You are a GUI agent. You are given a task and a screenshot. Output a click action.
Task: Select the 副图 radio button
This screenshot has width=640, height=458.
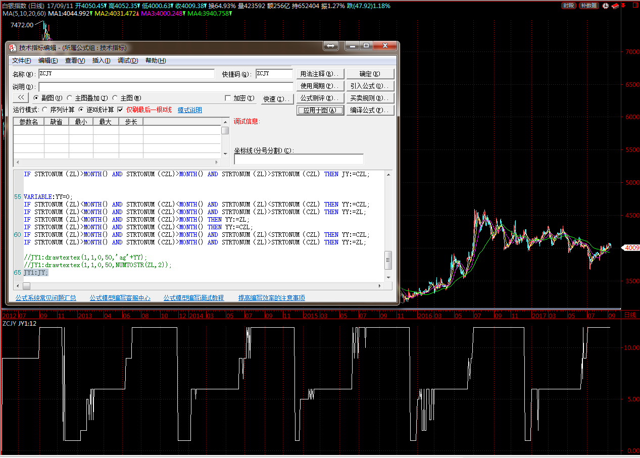pos(36,98)
